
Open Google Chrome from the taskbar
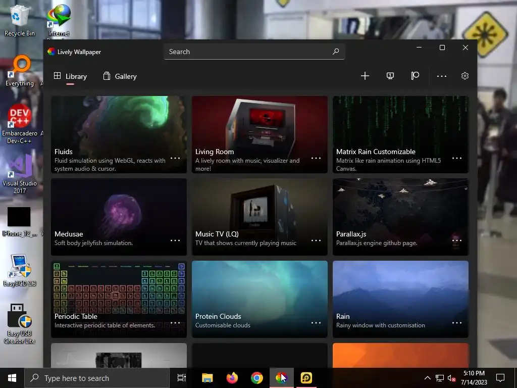pyautogui.click(x=257, y=378)
